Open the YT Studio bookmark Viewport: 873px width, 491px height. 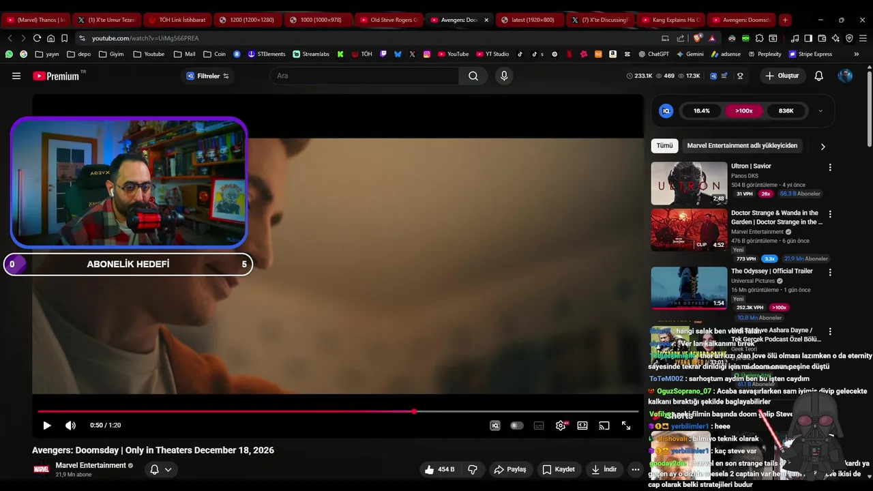pos(492,54)
